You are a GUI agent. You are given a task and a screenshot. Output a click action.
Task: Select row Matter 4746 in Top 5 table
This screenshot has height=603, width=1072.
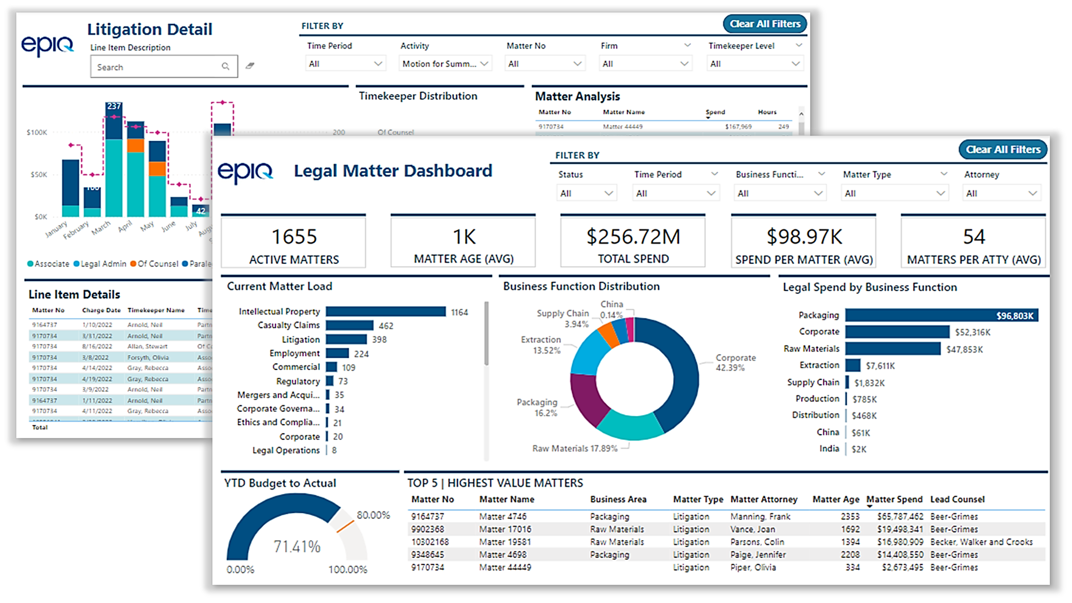726,517
